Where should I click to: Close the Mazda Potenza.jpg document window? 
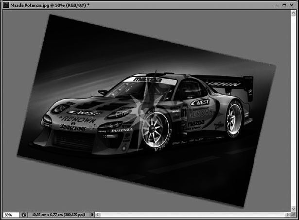coord(292,5)
